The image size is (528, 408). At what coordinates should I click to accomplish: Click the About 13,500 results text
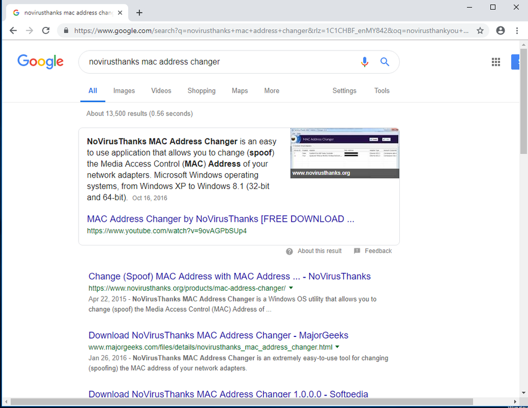pyautogui.click(x=140, y=114)
